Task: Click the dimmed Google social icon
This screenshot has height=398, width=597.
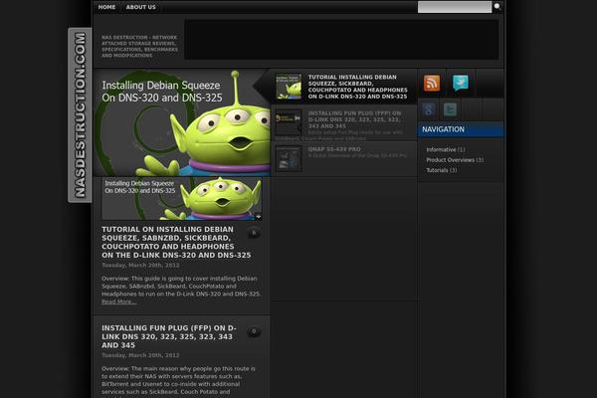Action: tap(429, 109)
